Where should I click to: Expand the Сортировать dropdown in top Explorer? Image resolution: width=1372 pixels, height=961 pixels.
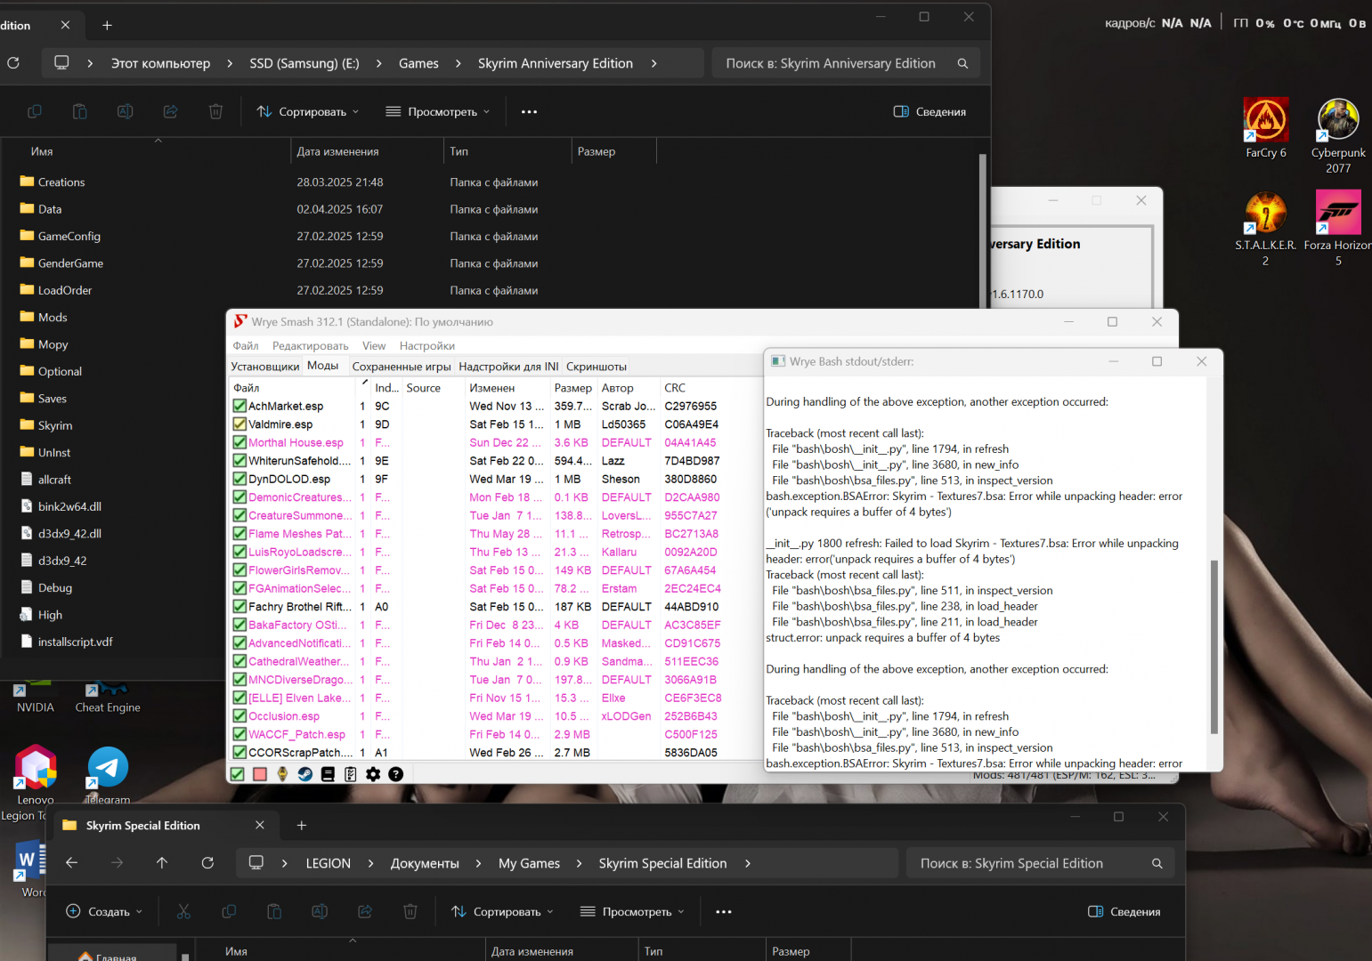tap(308, 112)
